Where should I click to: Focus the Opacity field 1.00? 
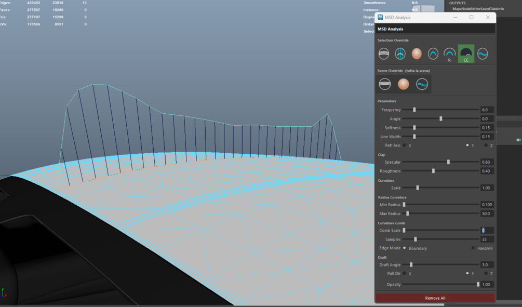point(487,284)
